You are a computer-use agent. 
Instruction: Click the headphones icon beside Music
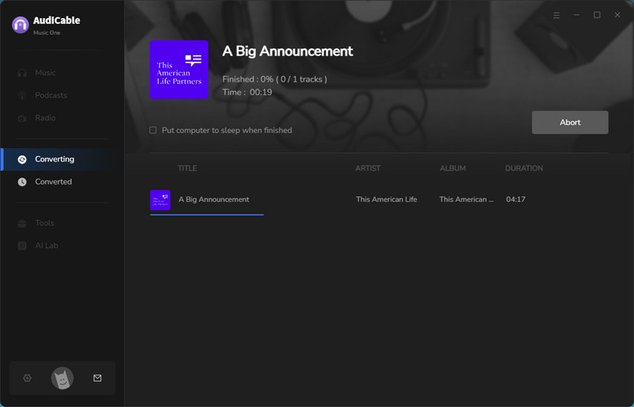[x=22, y=73]
